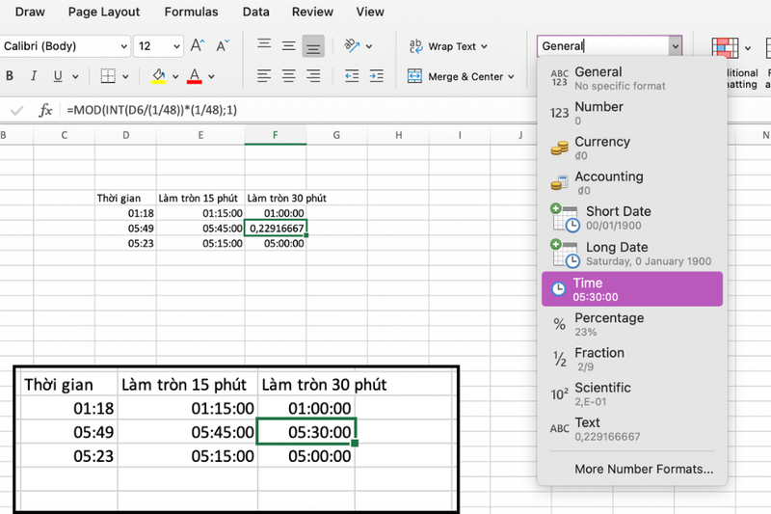Align text left
771x514 pixels.
click(x=264, y=76)
